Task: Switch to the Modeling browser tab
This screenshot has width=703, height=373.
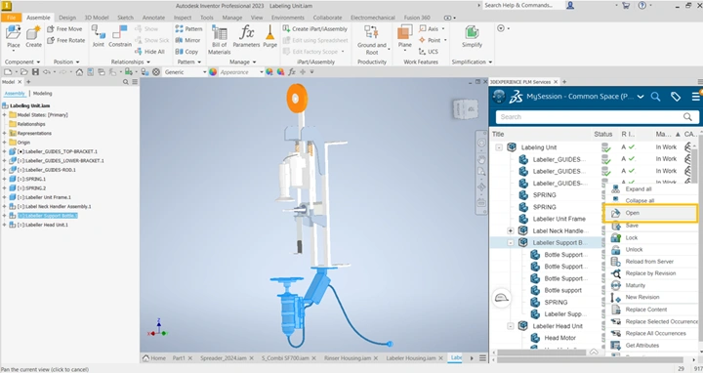Action: coord(42,94)
